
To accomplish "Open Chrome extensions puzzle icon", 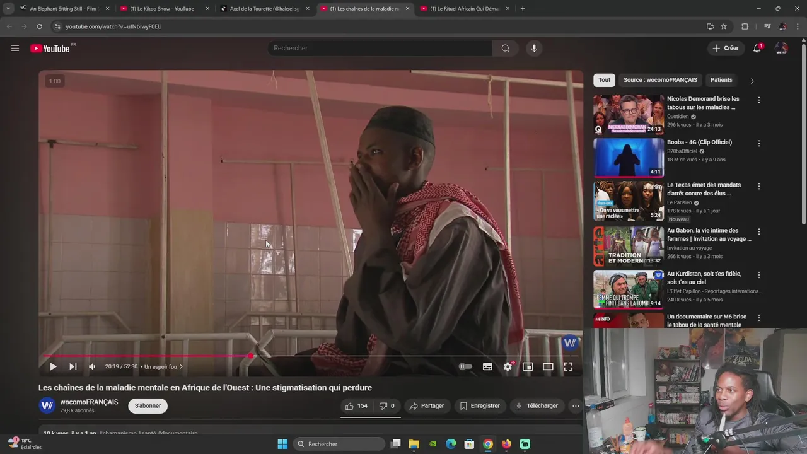I will point(745,26).
